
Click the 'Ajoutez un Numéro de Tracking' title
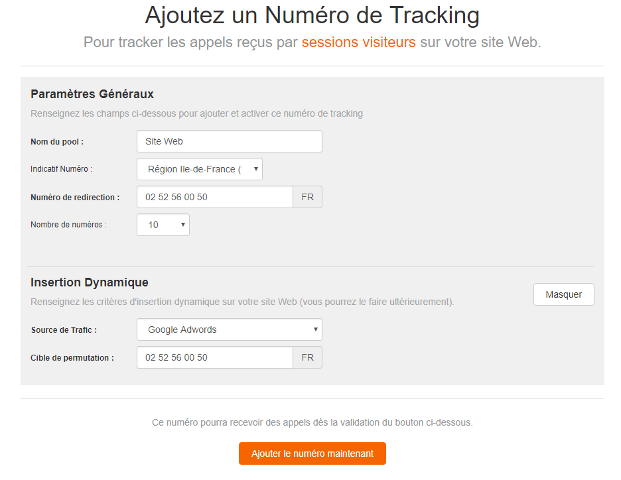(x=312, y=15)
